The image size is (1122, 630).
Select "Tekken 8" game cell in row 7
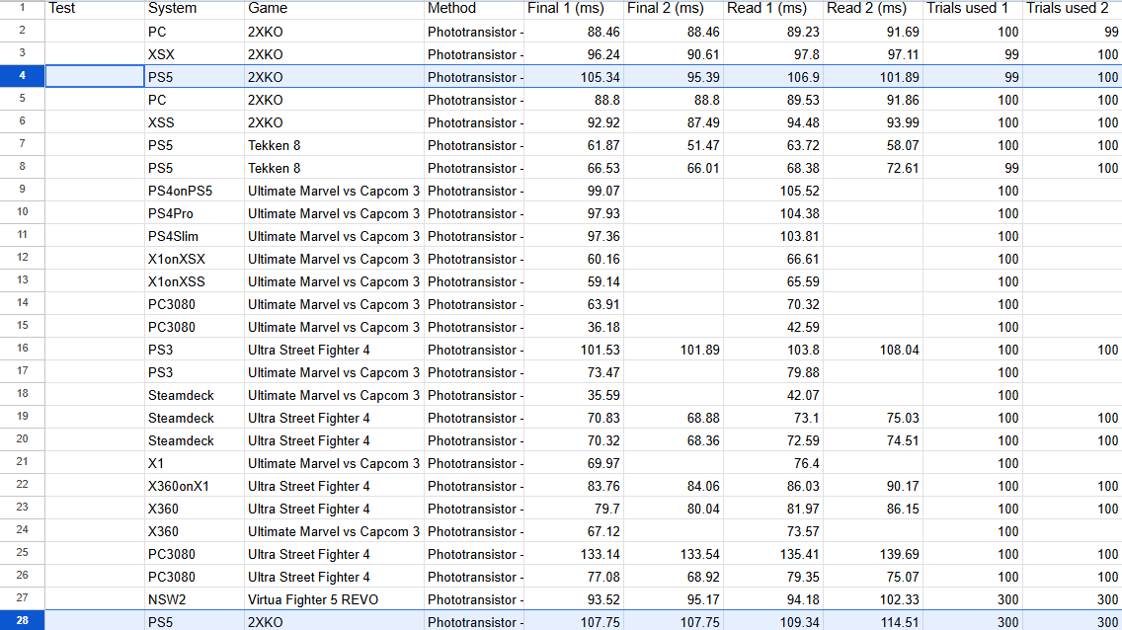[x=334, y=145]
